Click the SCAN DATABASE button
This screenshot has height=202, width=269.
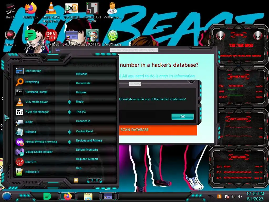point(158,130)
